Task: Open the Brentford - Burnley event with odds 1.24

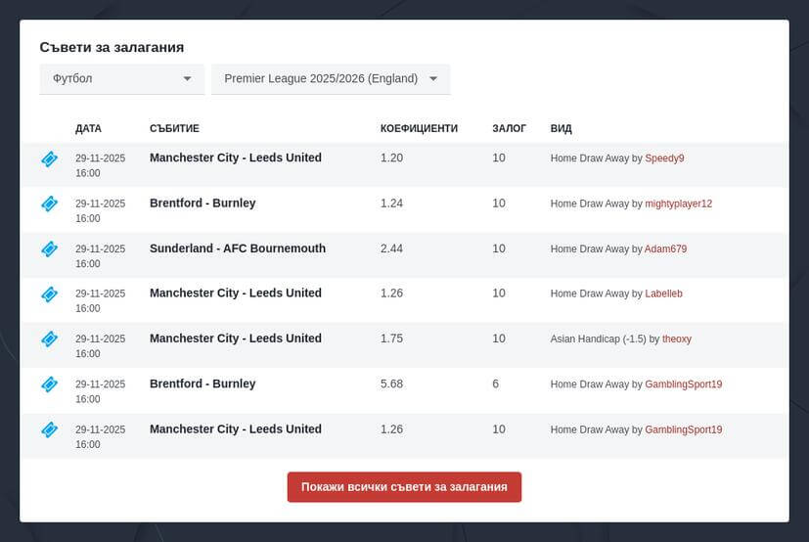Action: [x=202, y=203]
